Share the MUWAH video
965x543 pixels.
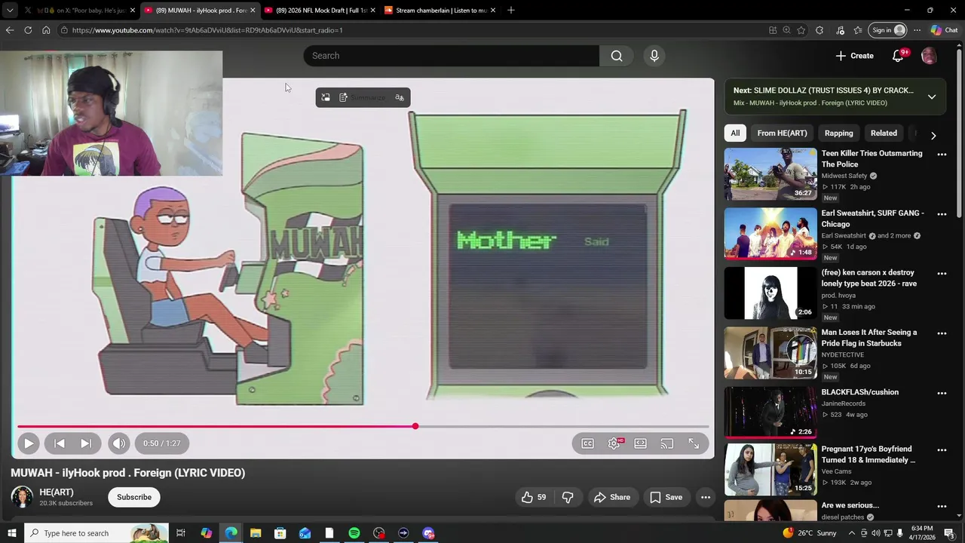coord(611,497)
